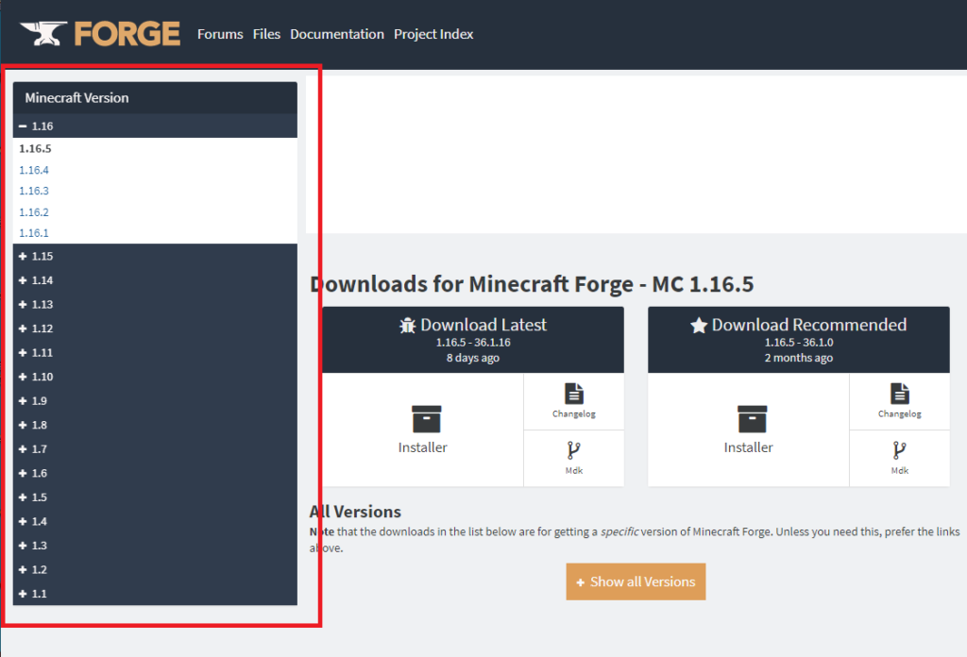
Task: Expand the 1.15 version group
Action: (x=24, y=257)
